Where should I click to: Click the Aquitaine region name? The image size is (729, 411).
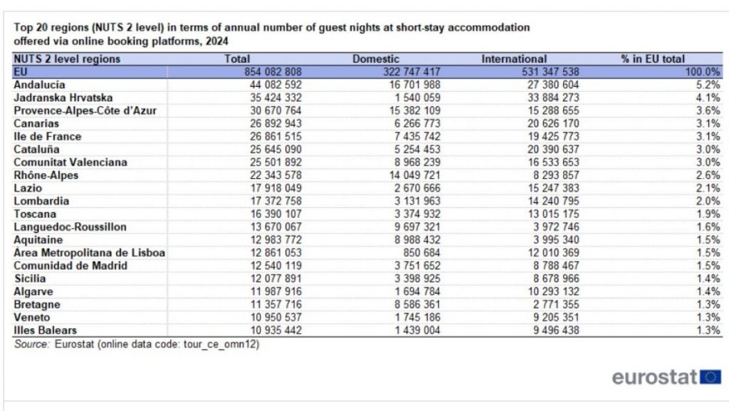(38, 240)
